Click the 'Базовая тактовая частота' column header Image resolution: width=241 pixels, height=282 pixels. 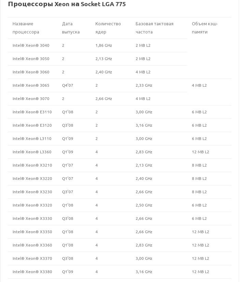click(x=154, y=28)
